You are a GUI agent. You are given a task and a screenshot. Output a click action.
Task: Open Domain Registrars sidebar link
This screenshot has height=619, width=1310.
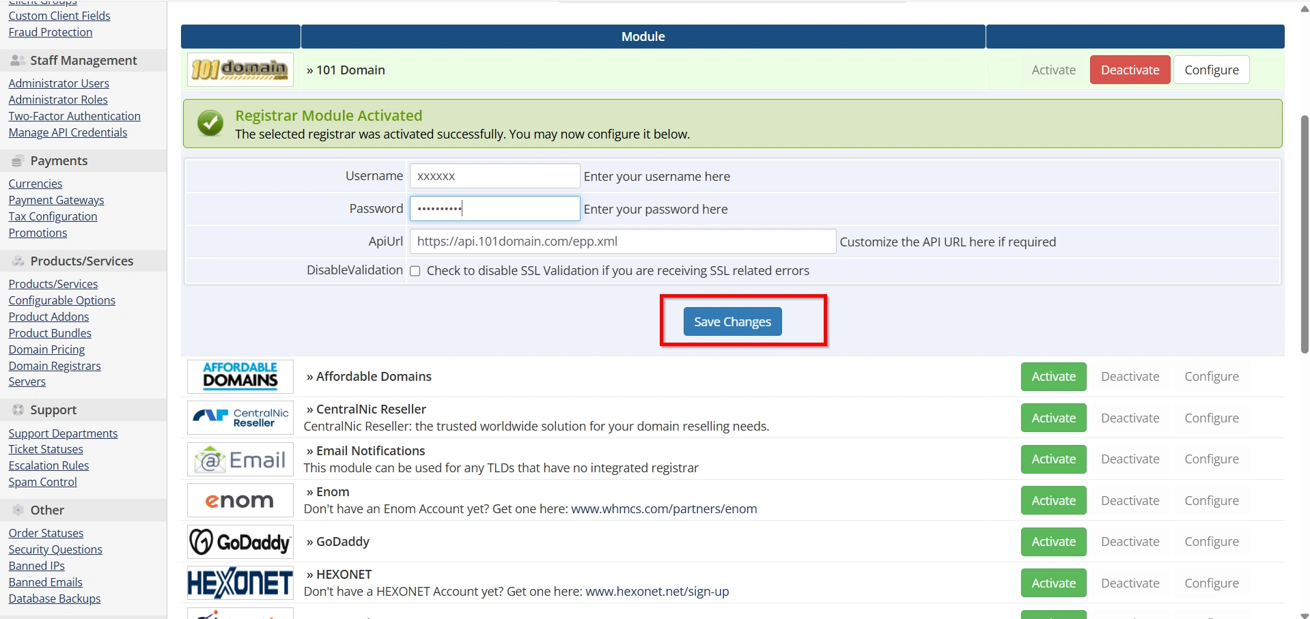click(x=55, y=366)
